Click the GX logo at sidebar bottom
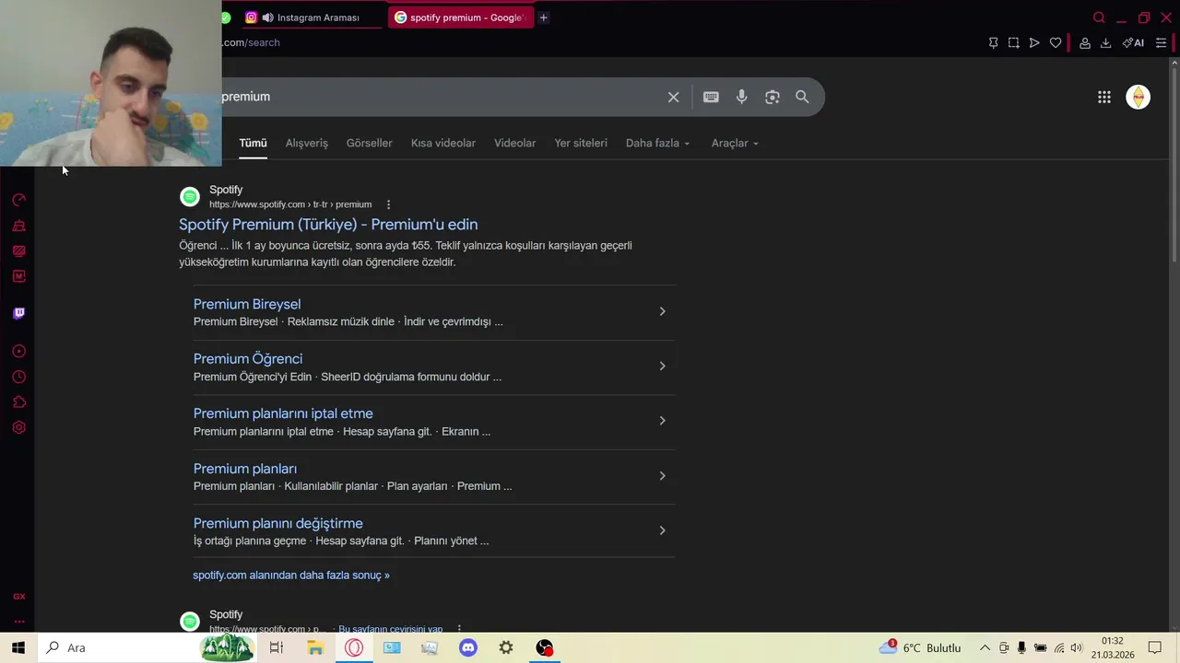The image size is (1180, 663). pos(18,597)
